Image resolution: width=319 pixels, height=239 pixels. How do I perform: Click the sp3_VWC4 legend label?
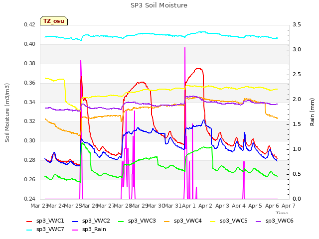tap(187, 221)
